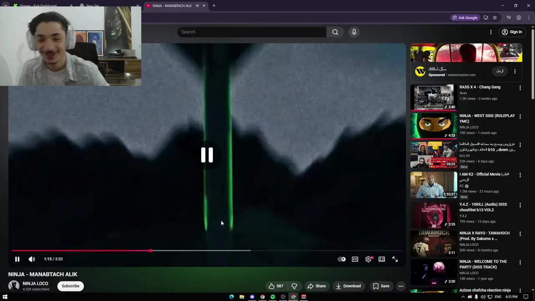Open menu for Y.4.Z - 10KILL video
Screen dimensions: 535x301
[520, 205]
